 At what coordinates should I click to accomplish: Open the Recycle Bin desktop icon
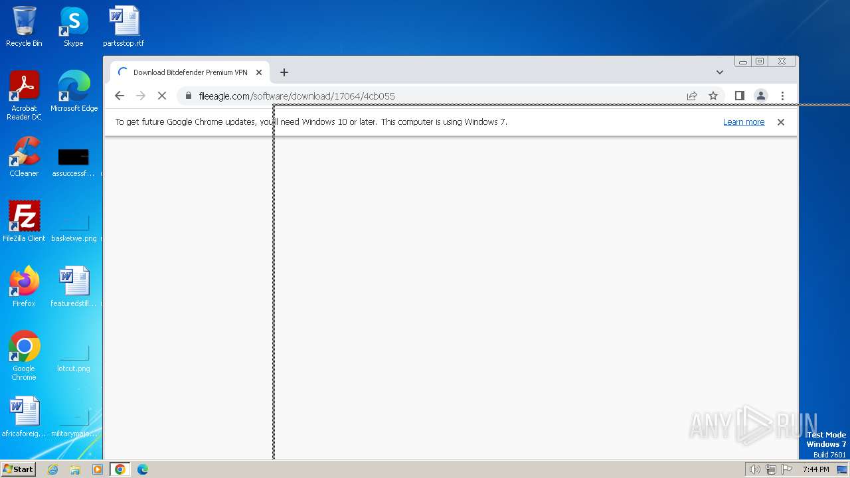coord(24,27)
